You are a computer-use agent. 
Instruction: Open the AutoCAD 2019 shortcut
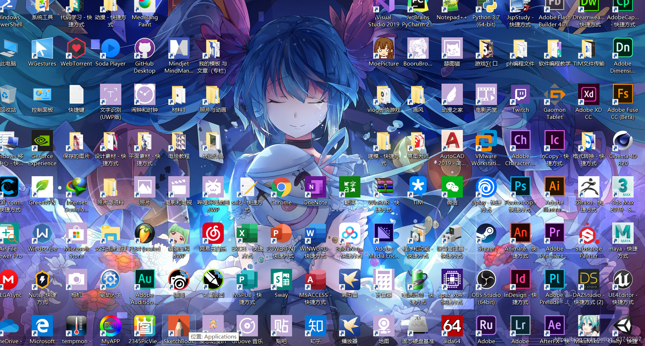coord(452,141)
